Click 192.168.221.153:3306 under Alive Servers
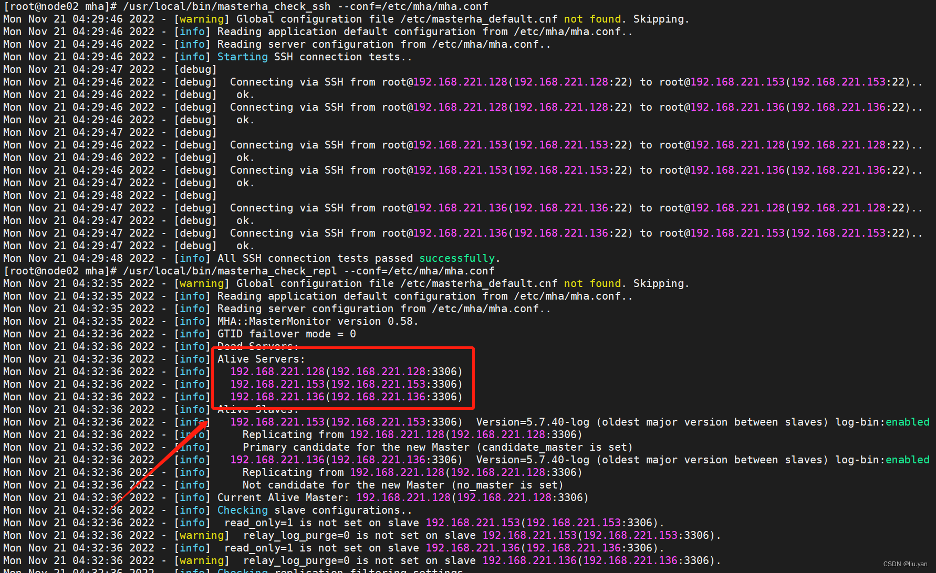 click(x=346, y=384)
